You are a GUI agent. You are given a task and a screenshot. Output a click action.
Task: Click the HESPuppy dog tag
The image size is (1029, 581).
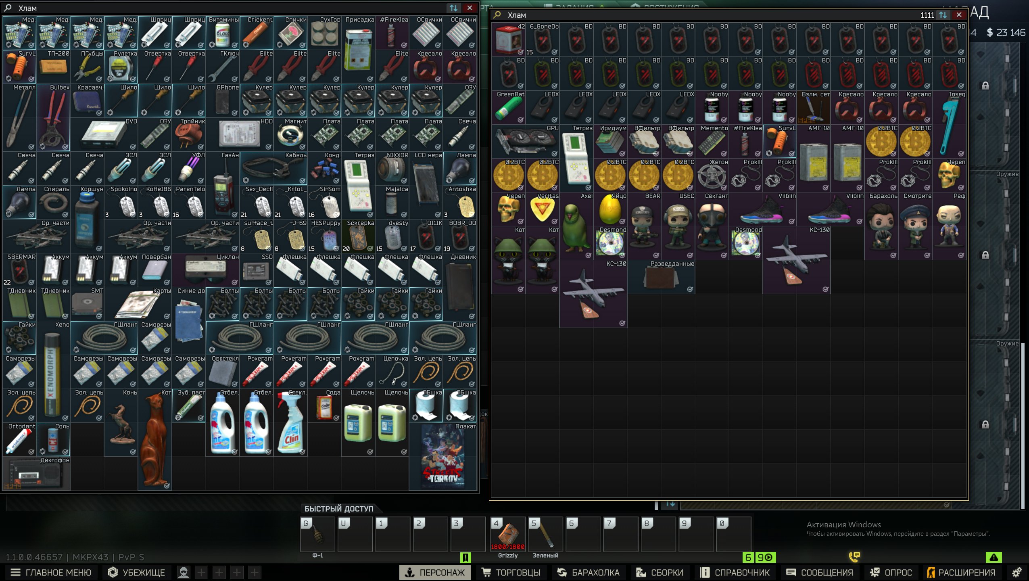point(325,236)
